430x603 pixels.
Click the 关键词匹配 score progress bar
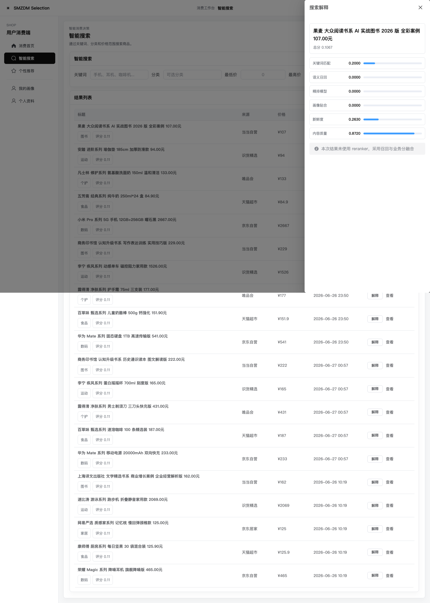pos(393,63)
